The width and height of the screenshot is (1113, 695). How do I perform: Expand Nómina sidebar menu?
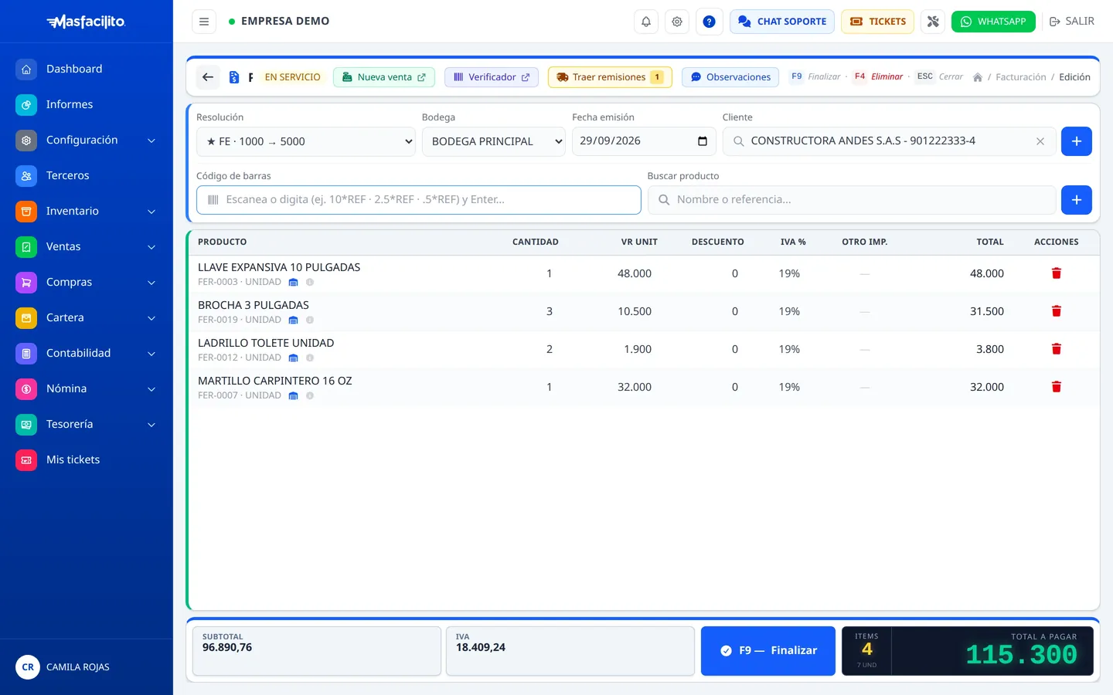point(86,388)
